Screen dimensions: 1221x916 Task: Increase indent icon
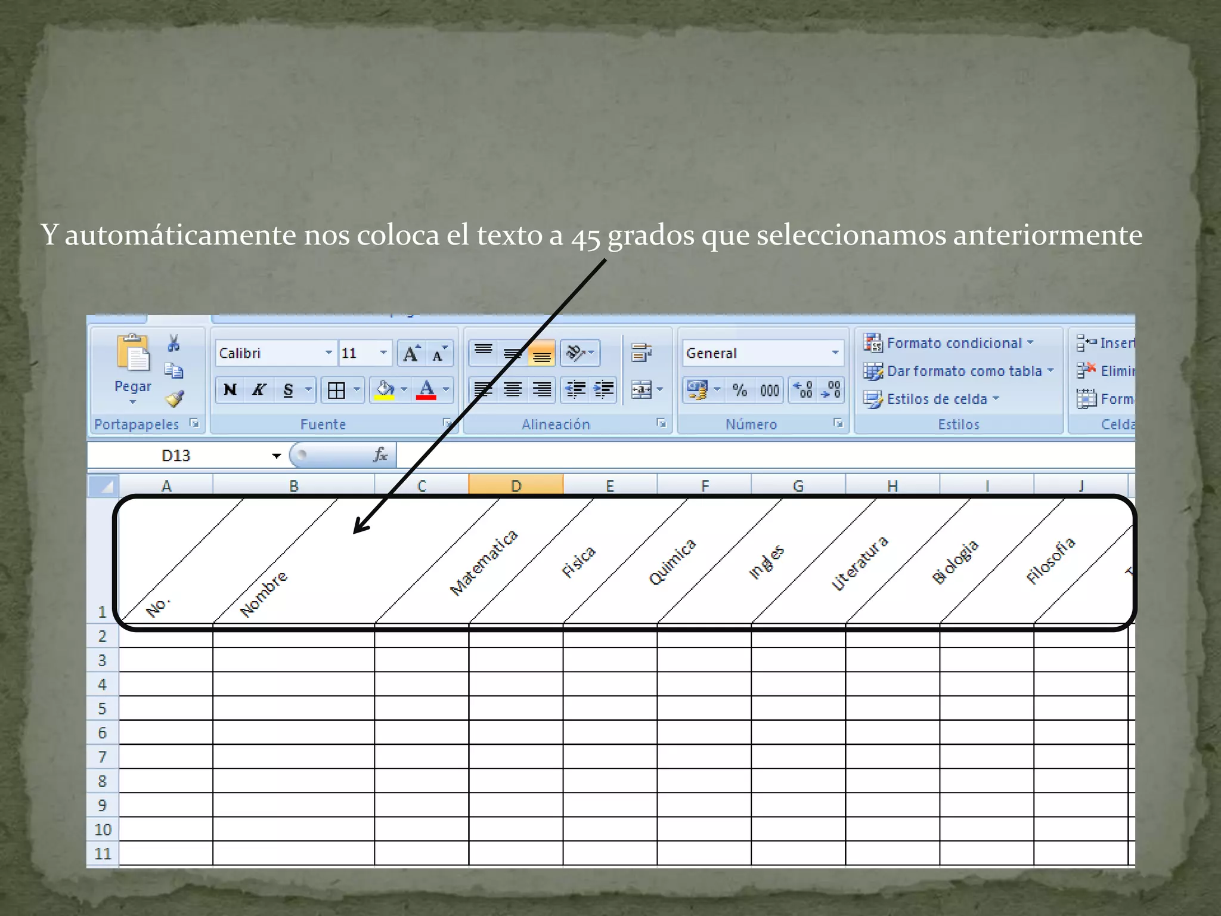604,390
